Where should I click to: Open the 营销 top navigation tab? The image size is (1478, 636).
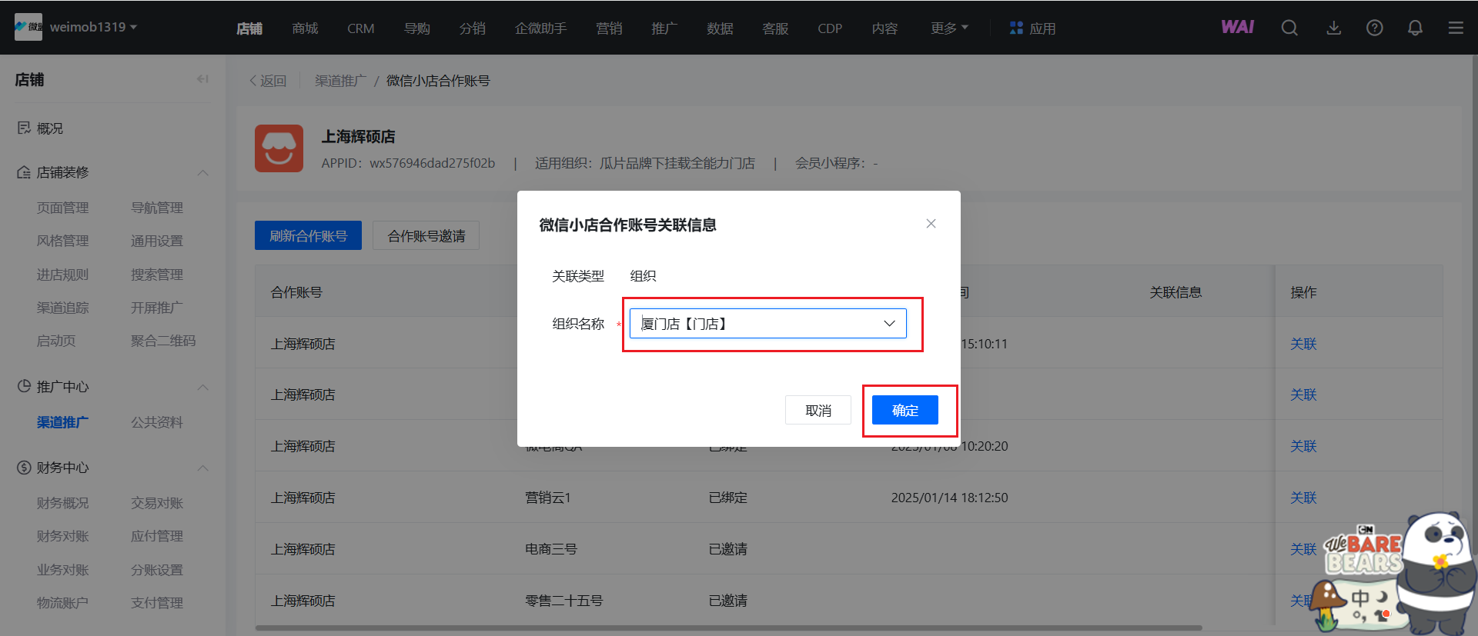click(x=609, y=28)
